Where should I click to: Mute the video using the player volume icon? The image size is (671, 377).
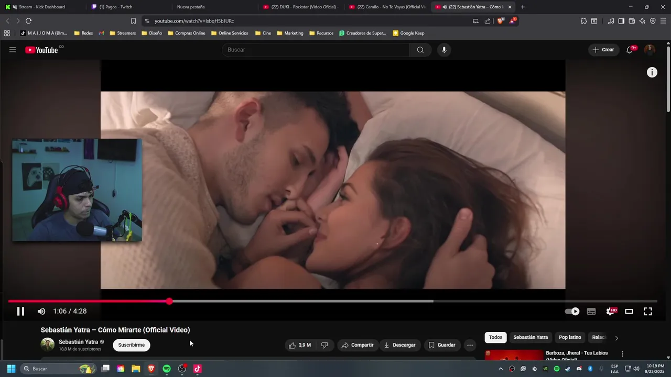click(x=41, y=311)
